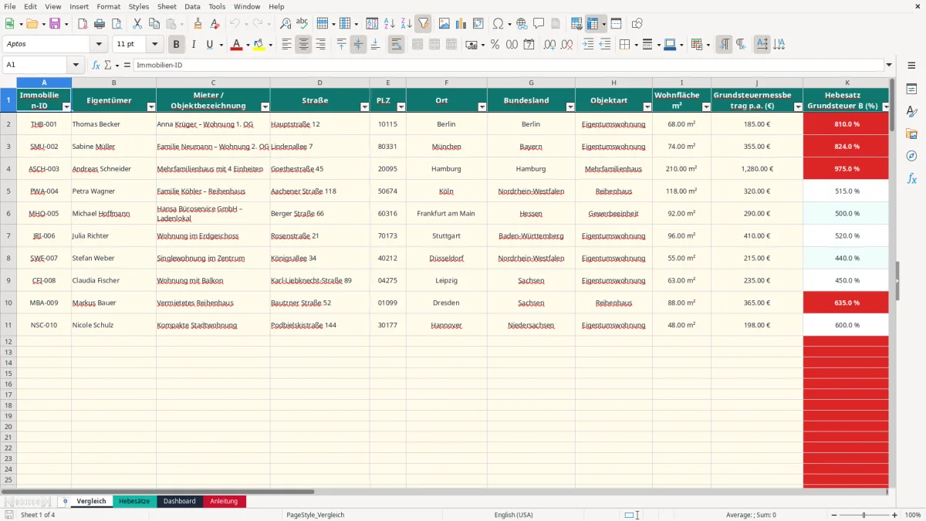Click English (USA) language in status bar
The width and height of the screenshot is (926, 521).
point(513,515)
